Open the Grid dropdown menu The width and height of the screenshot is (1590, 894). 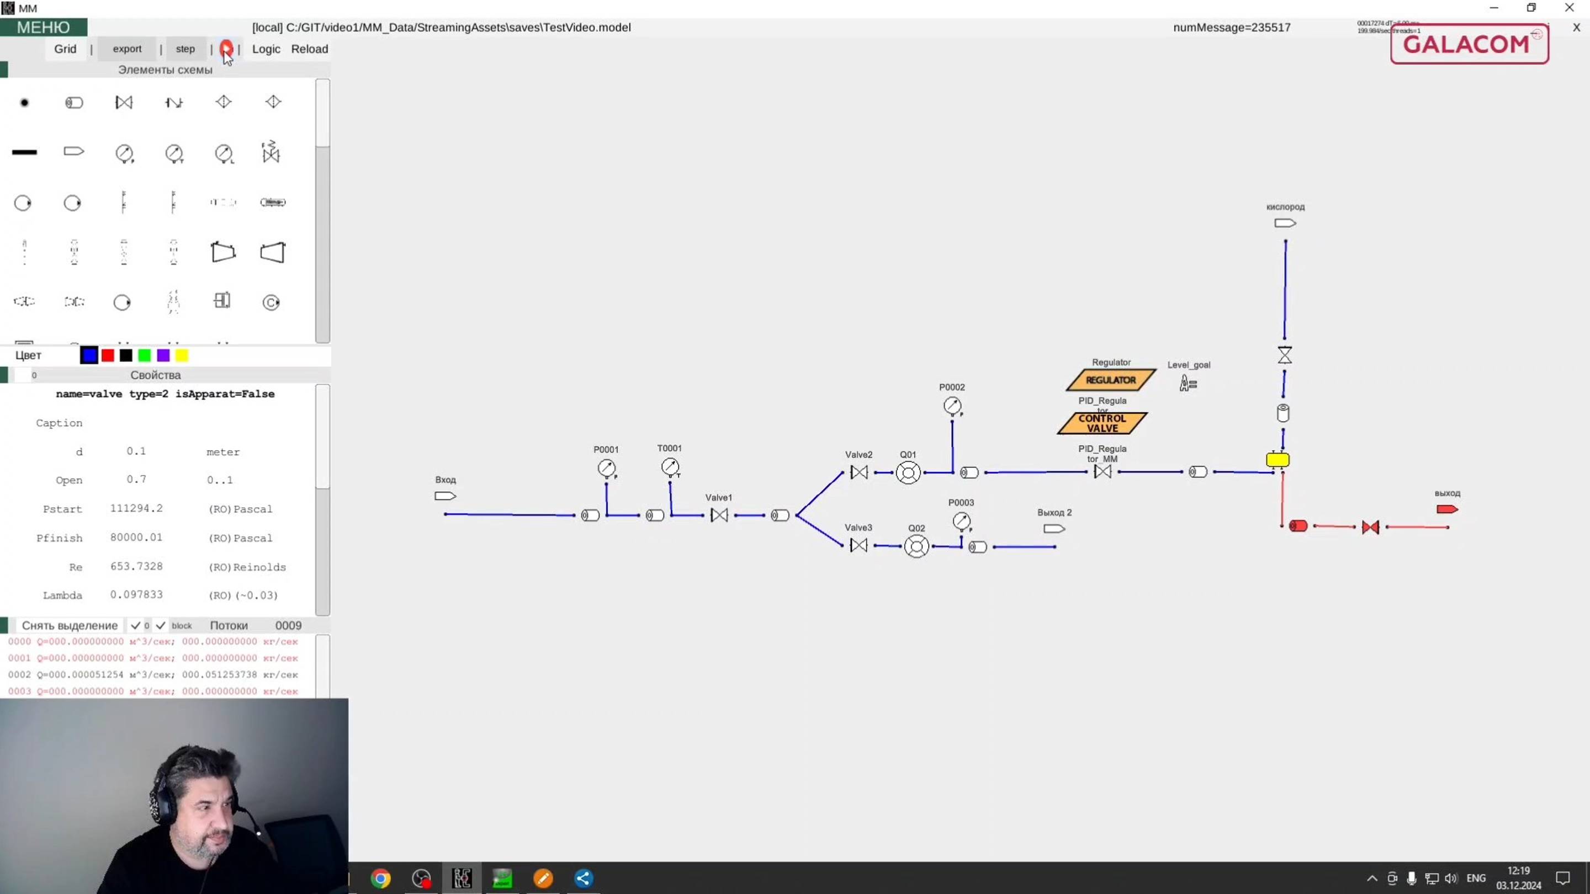click(66, 48)
